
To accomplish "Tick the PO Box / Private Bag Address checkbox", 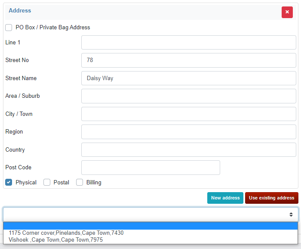I will click(9, 28).
